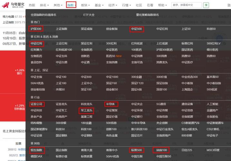
Task: Open the 社区 nav item
Action: (x=139, y=5)
